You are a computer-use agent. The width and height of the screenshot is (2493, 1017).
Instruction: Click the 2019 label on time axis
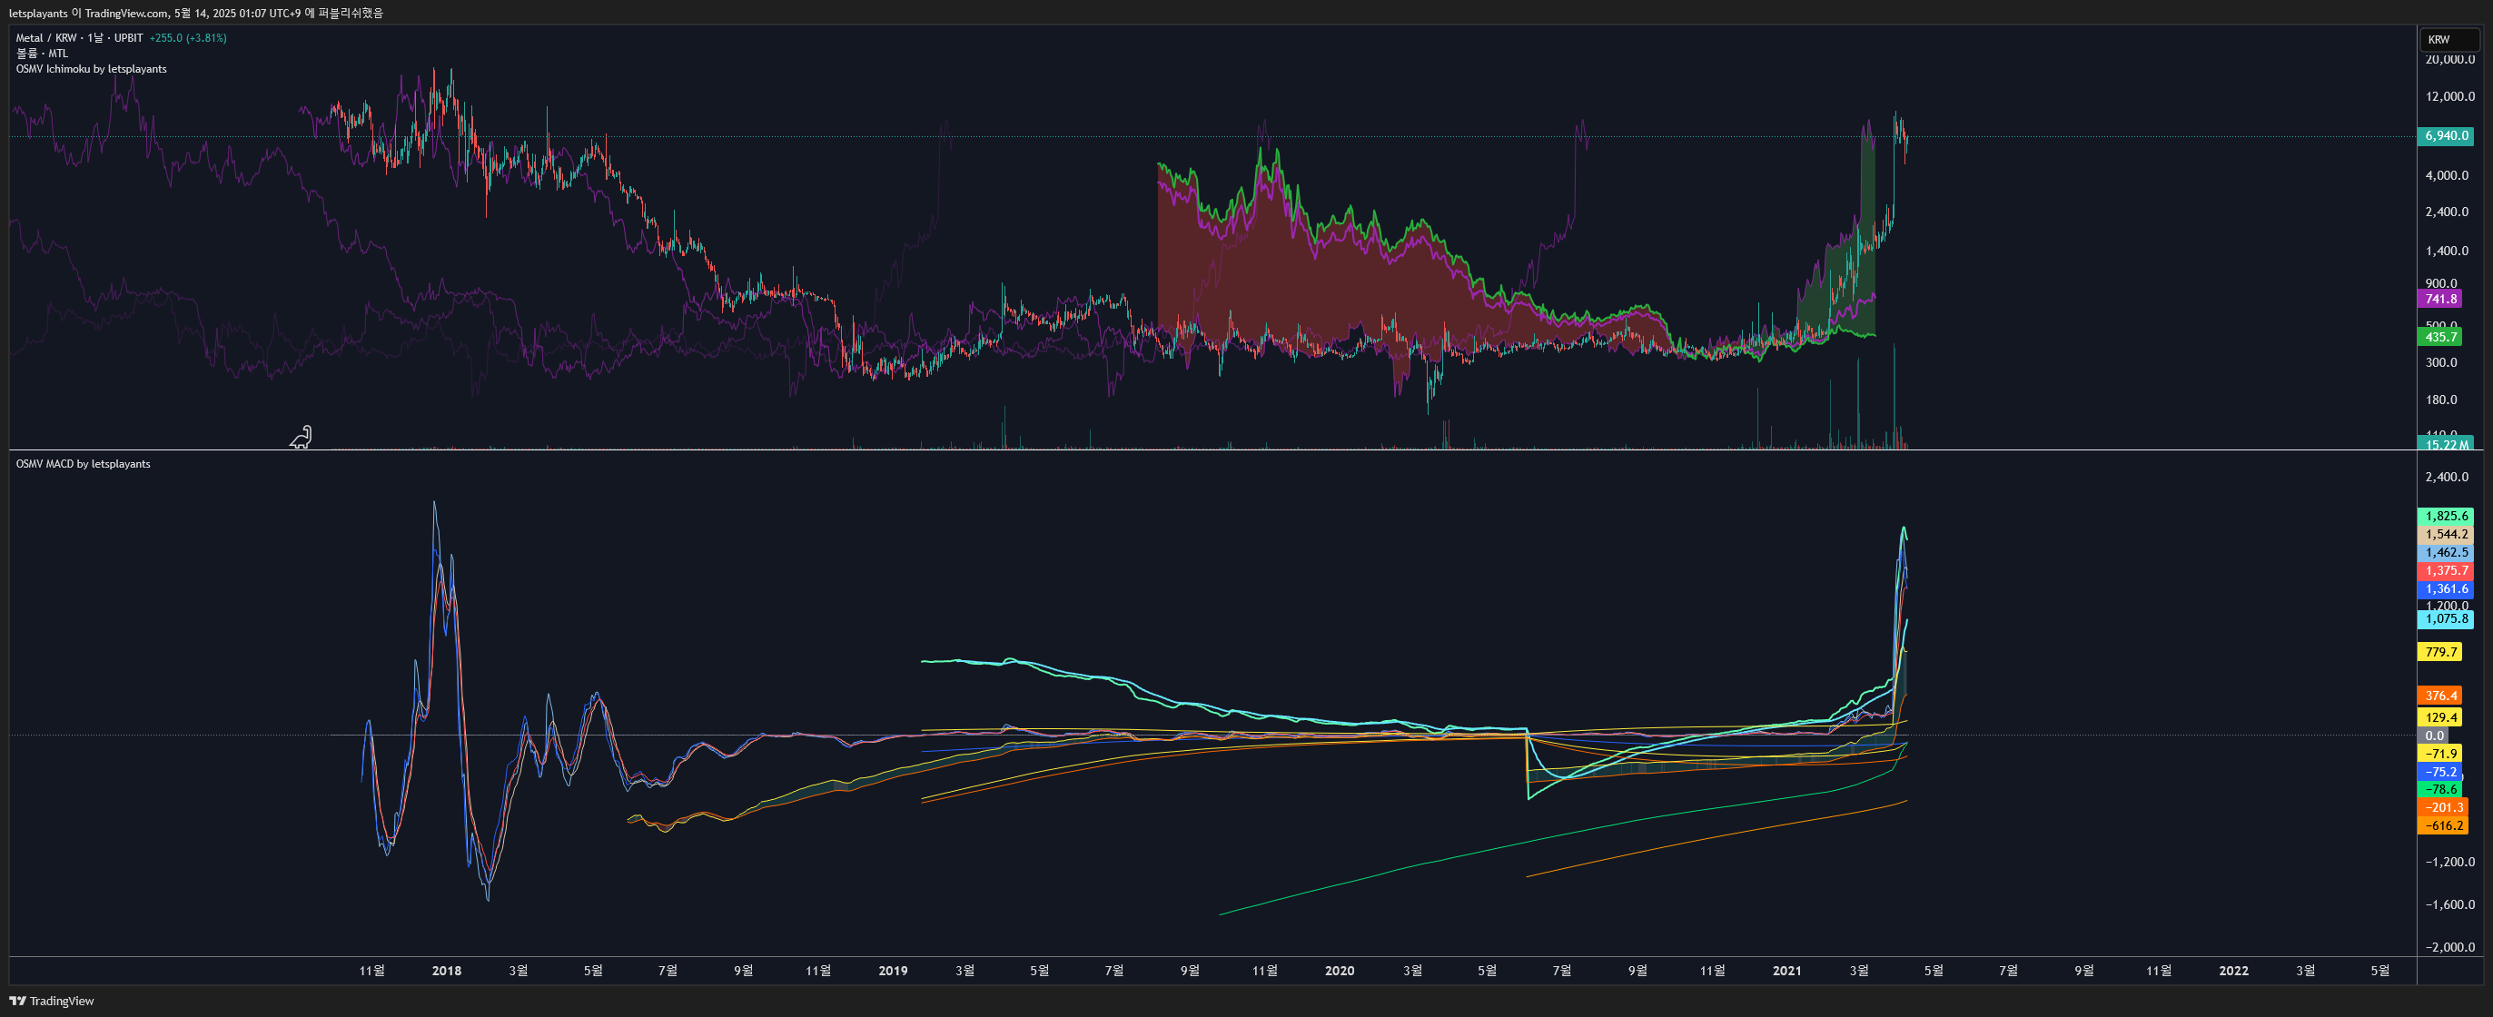[x=892, y=971]
